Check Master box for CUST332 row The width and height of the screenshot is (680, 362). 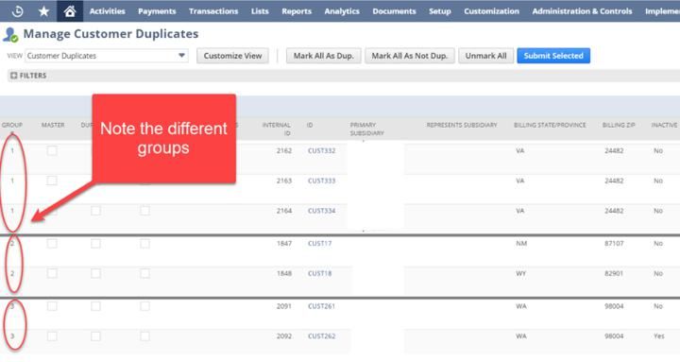coord(52,150)
